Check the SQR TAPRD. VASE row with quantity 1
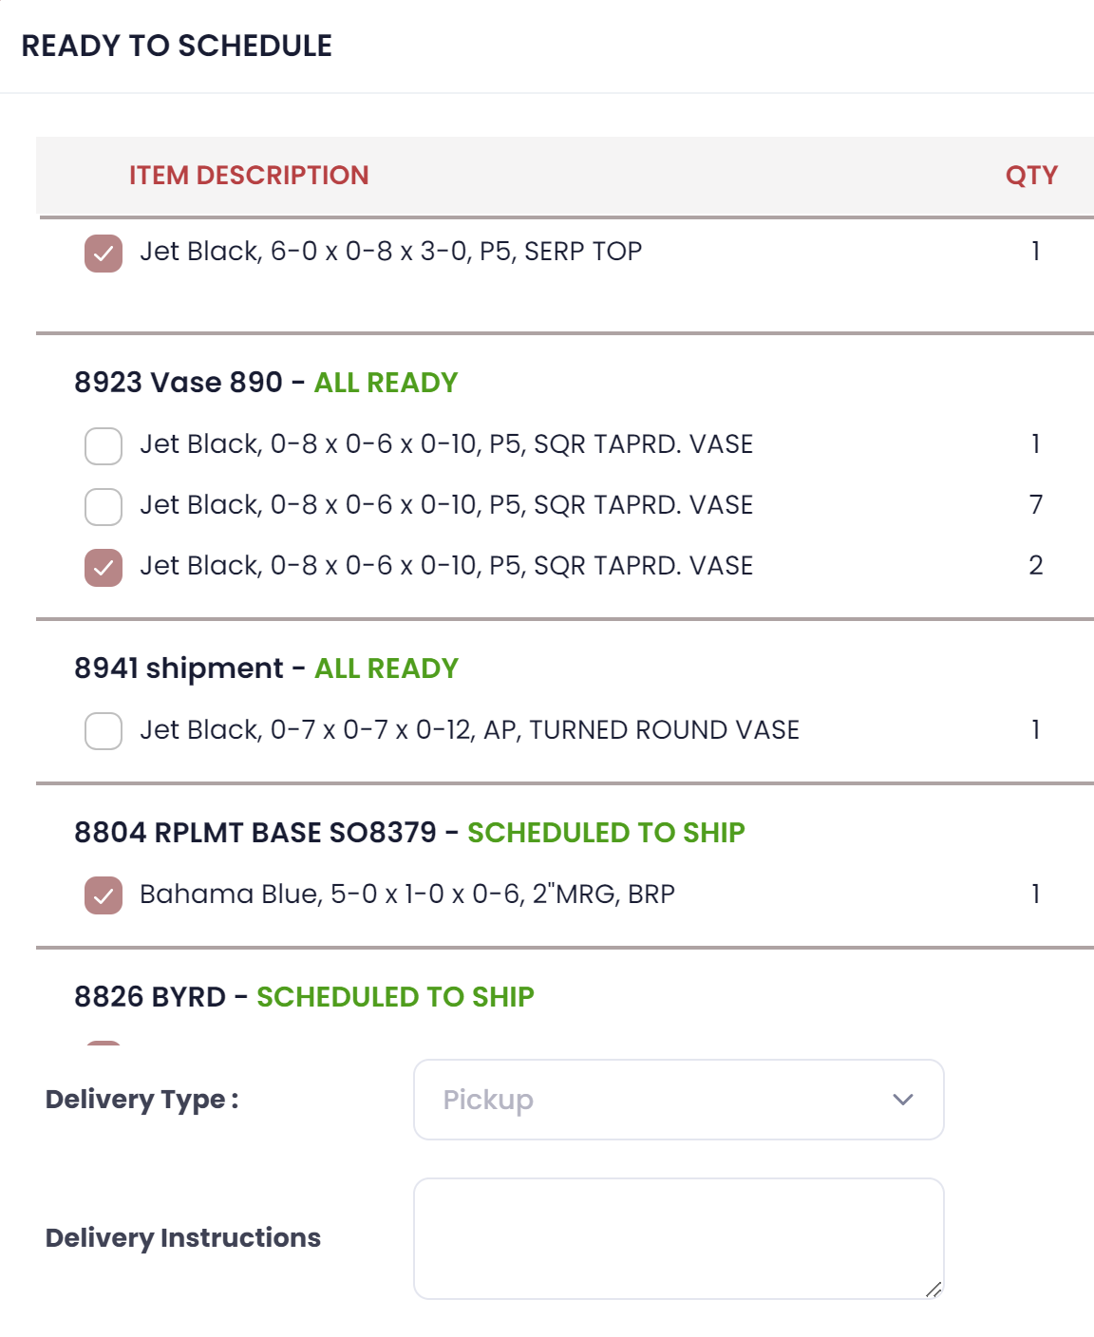The height and width of the screenshot is (1337, 1094). point(104,446)
